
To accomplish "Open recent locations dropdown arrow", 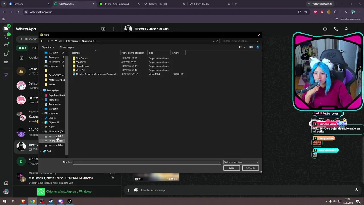I will (52, 41).
